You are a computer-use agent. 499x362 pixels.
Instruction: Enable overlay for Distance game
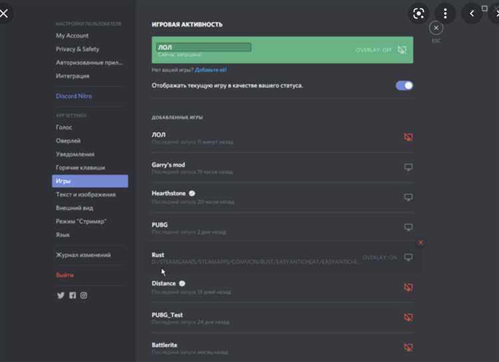[x=409, y=288]
